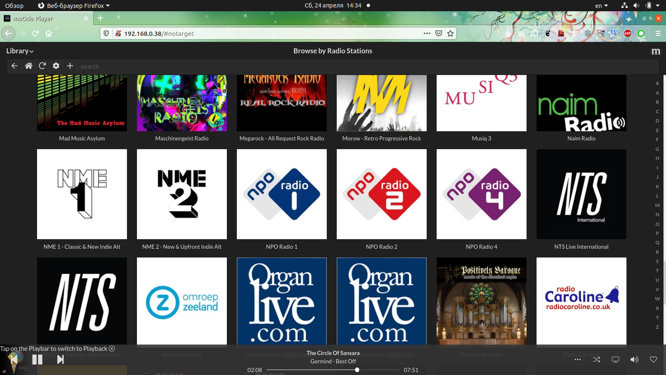Screen dimensions: 666x375
Task: Click the GNOME Shell integration extension icon
Action: click(548, 33)
